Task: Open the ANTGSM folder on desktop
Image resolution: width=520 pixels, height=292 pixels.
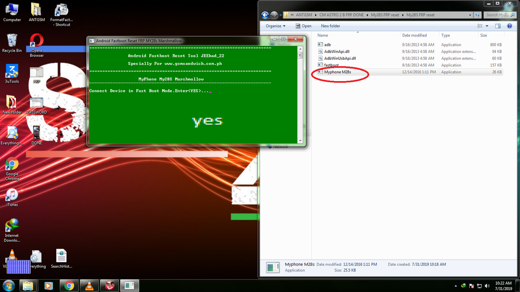Action: tap(36, 12)
